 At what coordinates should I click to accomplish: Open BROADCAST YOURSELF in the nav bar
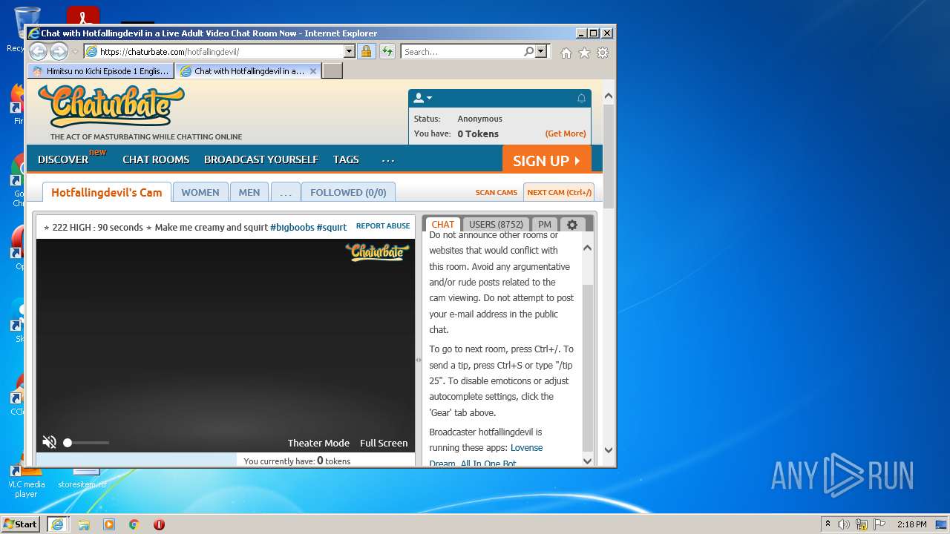[x=261, y=159]
